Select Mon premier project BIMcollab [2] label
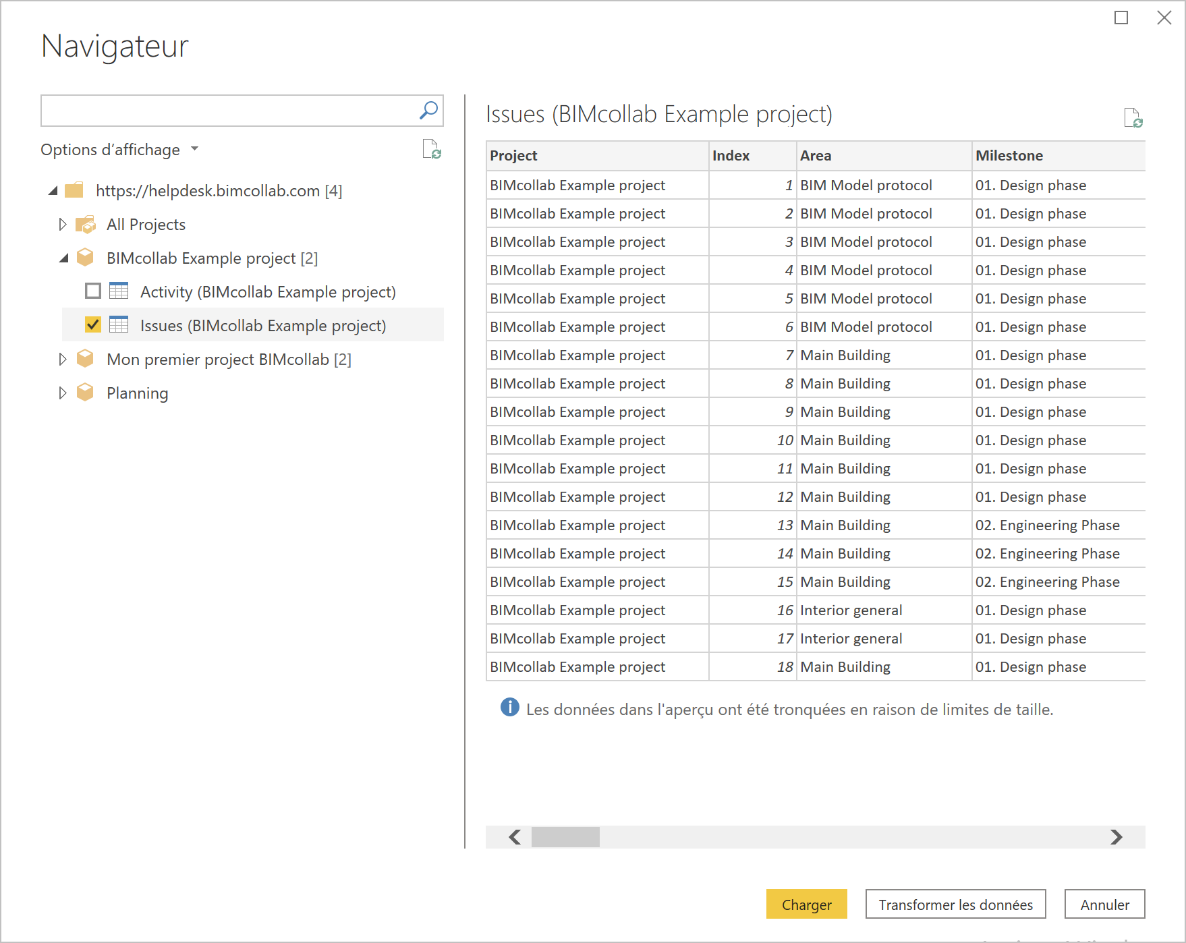The image size is (1186, 943). 229,360
